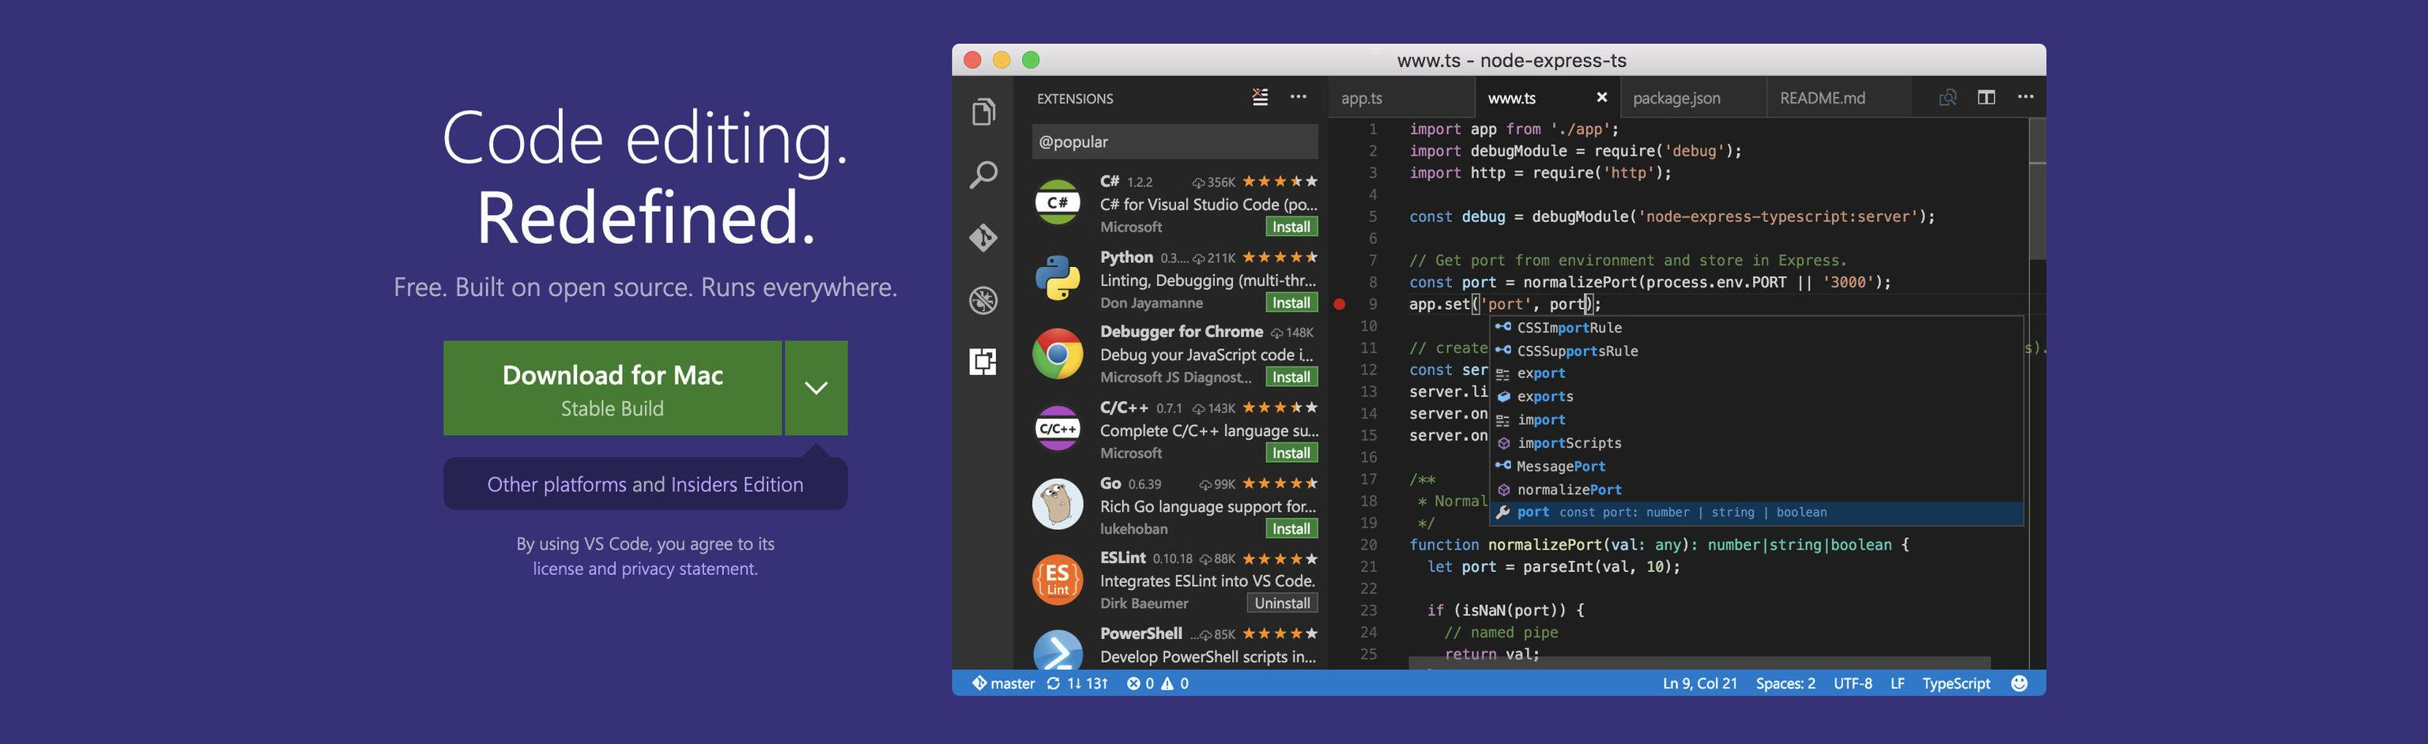Switch to the package.json tab
Image resolution: width=2428 pixels, height=744 pixels.
point(1676,98)
